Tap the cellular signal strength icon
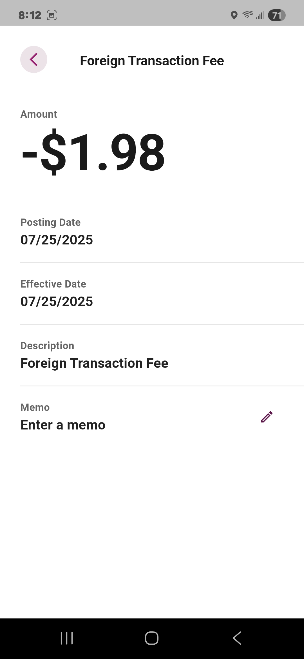This screenshot has height=659, width=304. point(260,15)
